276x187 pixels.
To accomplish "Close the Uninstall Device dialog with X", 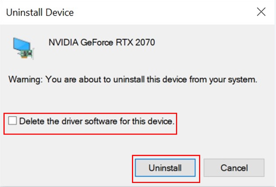I will (261, 12).
